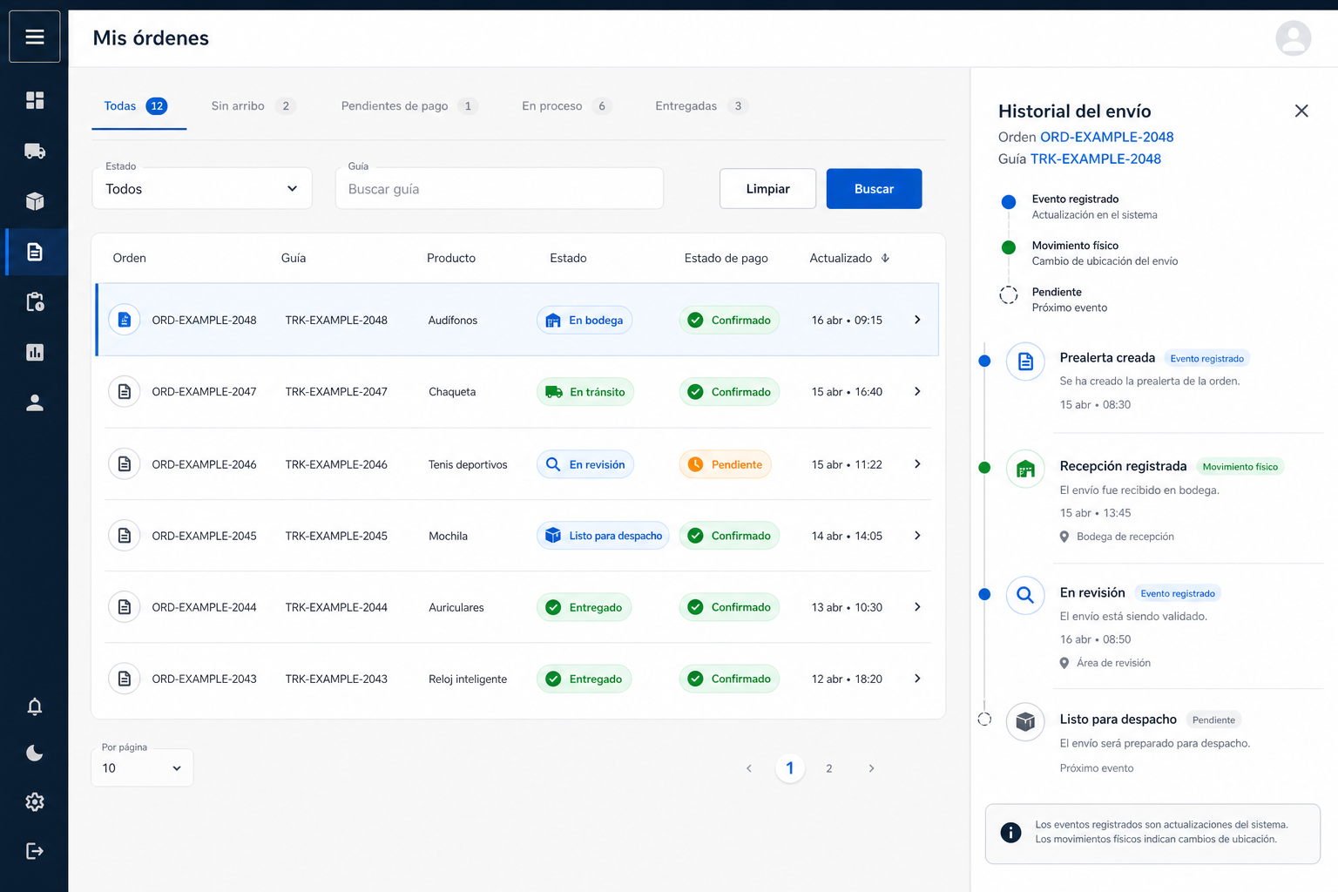Click the previous page arrow
Viewport: 1338px width, 892px height.
pyautogui.click(x=749, y=768)
